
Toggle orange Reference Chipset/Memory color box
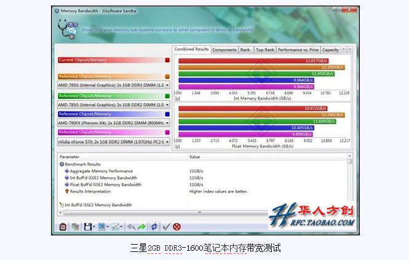pos(167,76)
